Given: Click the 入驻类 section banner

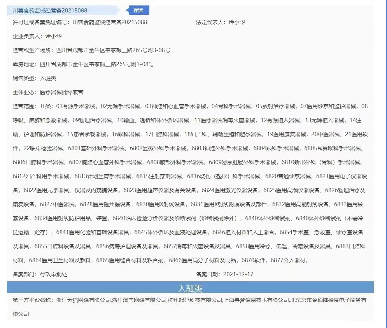Looking at the screenshot, I should coord(190,288).
